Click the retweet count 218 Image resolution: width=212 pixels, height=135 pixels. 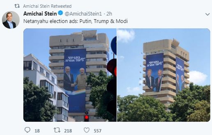(68, 130)
